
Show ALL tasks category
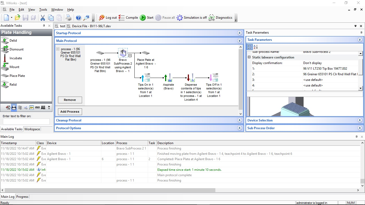pos(43,108)
